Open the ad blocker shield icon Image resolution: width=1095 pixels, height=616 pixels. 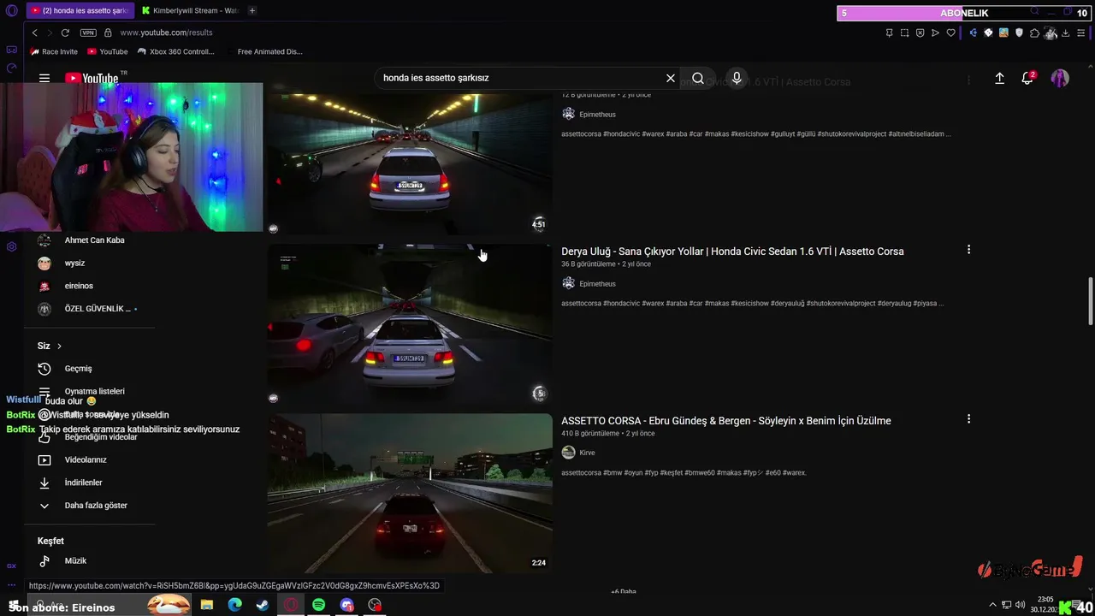pyautogui.click(x=920, y=33)
